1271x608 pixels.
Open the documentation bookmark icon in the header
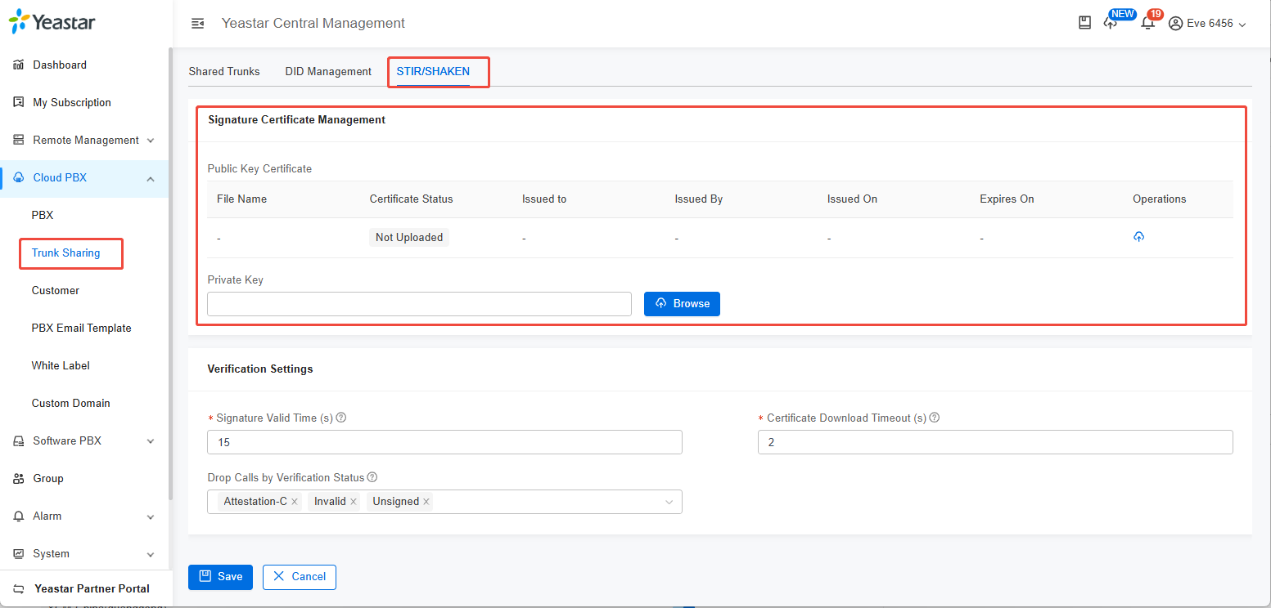(1084, 22)
